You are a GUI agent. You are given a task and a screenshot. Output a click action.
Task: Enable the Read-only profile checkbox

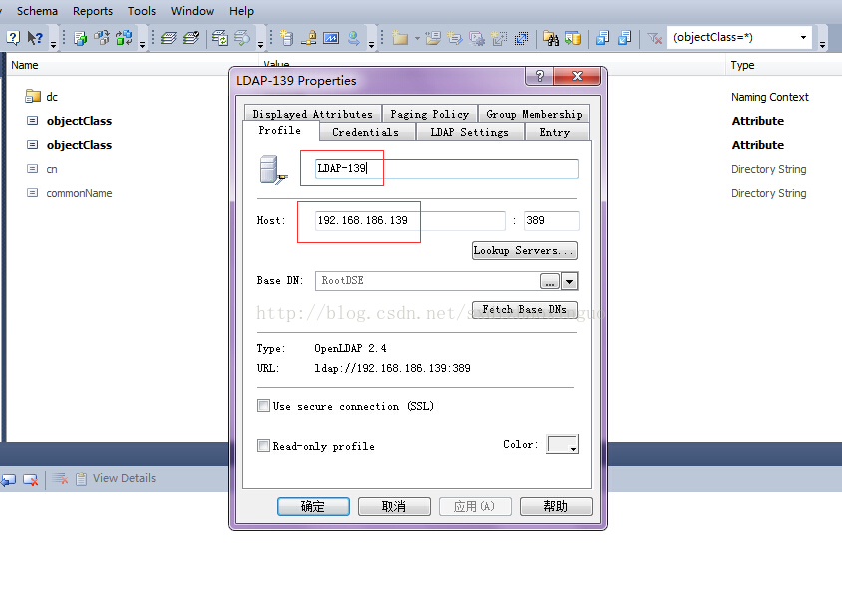[263, 446]
